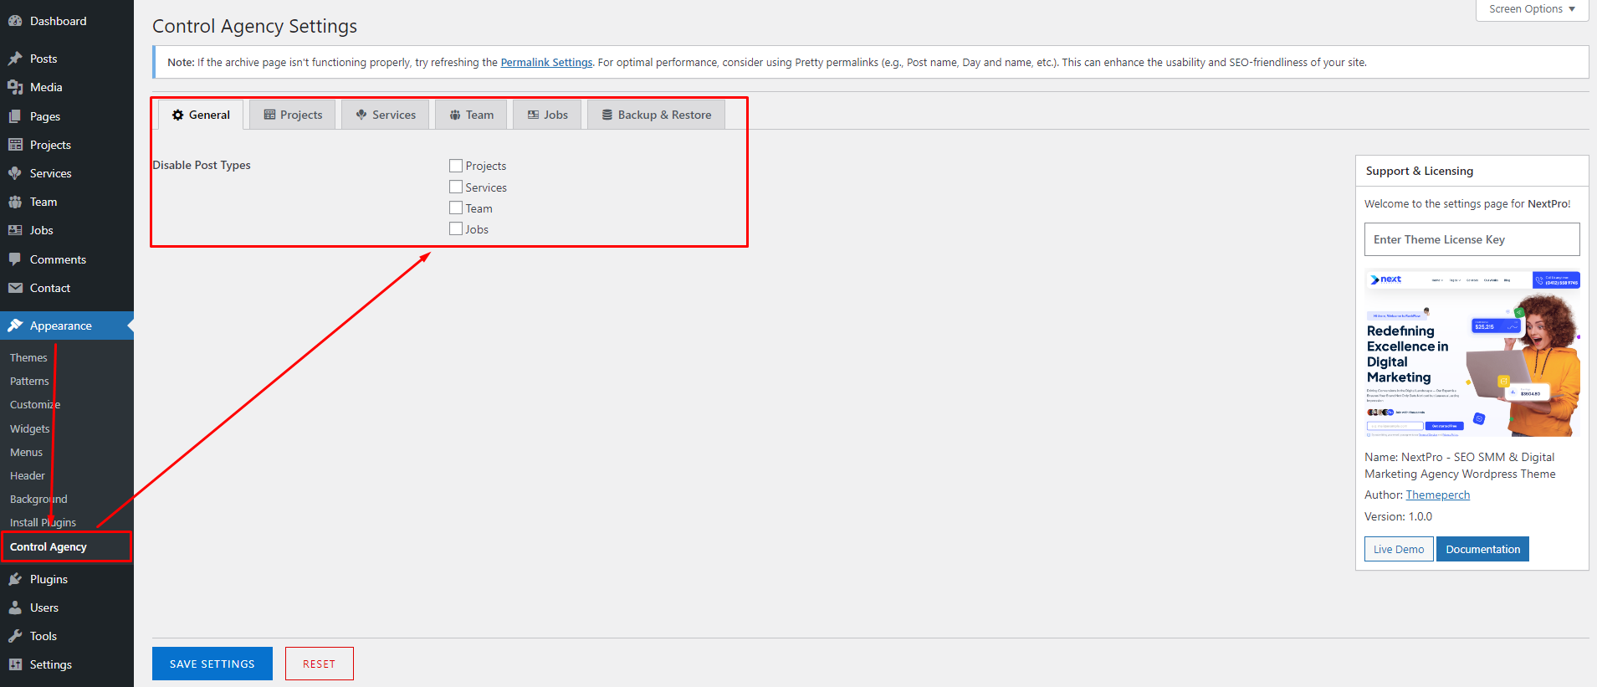Click the icon on the Jobs tab

pos(533,115)
